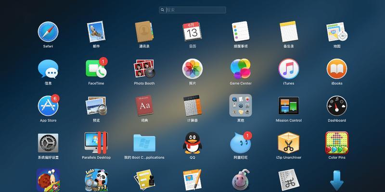The image size is (385, 192).
Task: Open the snail game icon in bottom row
Action: click(x=48, y=180)
